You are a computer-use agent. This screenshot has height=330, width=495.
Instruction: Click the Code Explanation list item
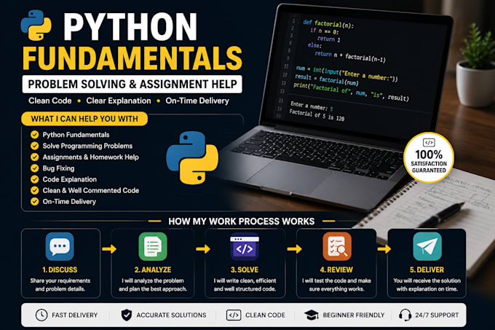pyautogui.click(x=70, y=179)
